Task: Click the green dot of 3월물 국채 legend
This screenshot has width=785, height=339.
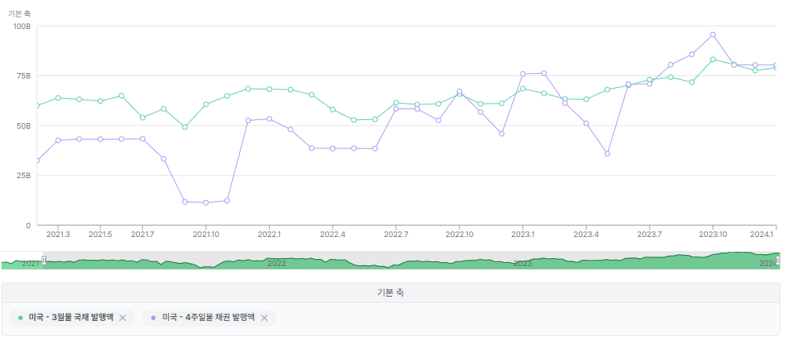Action: tap(20, 318)
